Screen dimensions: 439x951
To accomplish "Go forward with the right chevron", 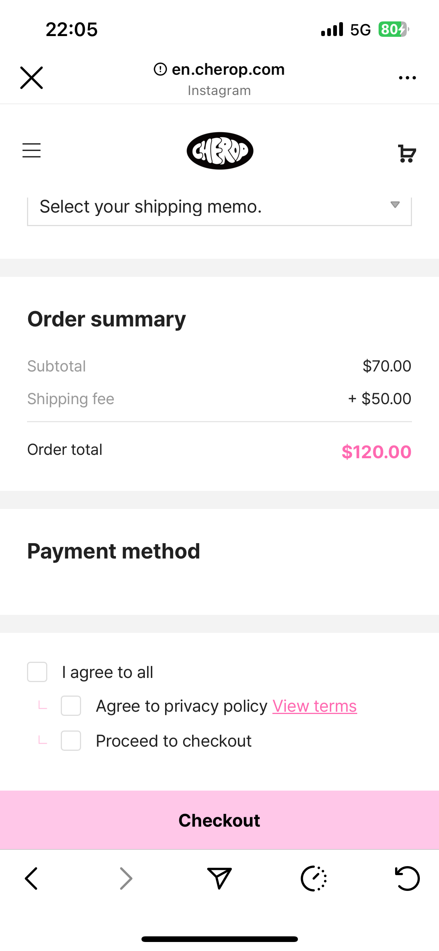I will (x=126, y=879).
